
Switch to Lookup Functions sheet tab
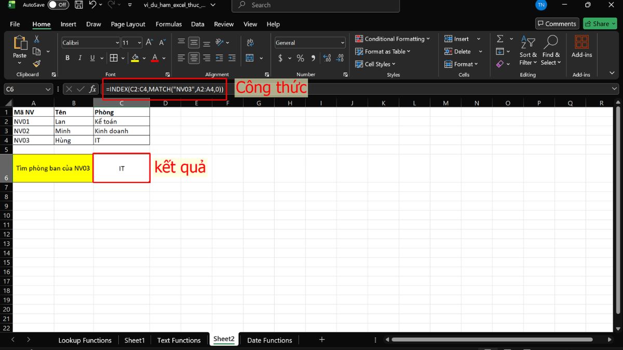click(x=85, y=340)
